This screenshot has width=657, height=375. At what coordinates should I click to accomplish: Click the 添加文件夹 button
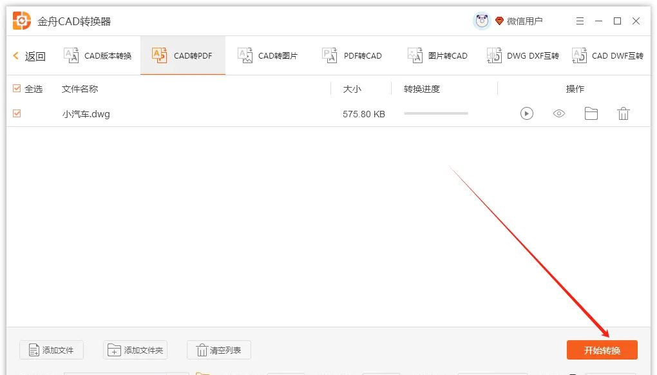135,350
